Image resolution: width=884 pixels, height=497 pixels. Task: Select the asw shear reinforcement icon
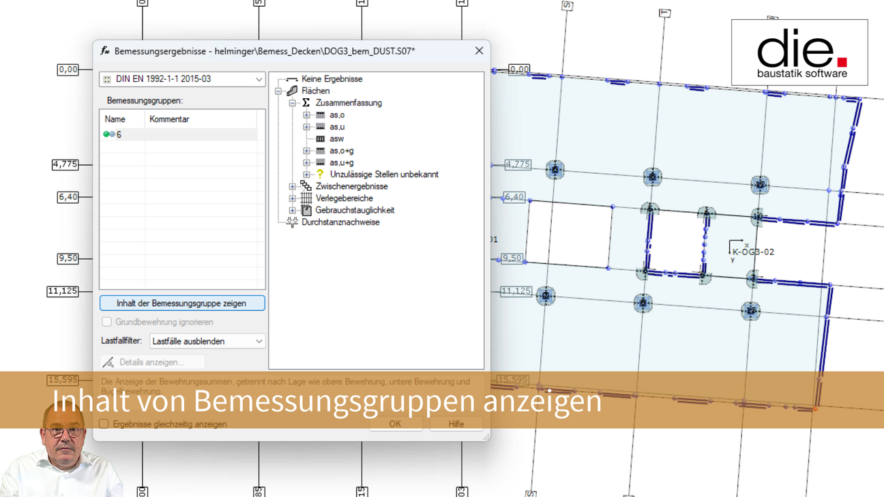pos(320,139)
